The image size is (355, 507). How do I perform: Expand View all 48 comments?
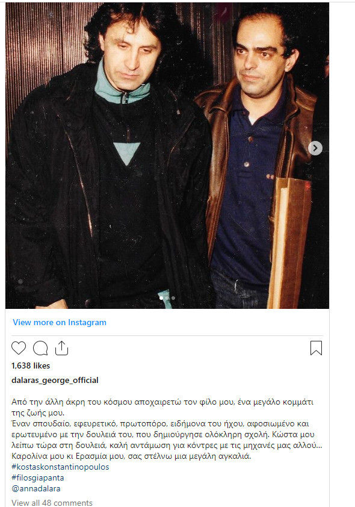tap(52, 503)
